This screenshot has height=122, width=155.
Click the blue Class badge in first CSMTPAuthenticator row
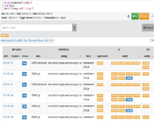[x=24, y=63]
